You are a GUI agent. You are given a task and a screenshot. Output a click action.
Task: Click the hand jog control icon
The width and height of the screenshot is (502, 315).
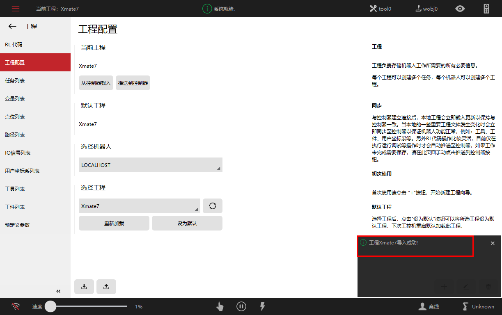pos(220,306)
